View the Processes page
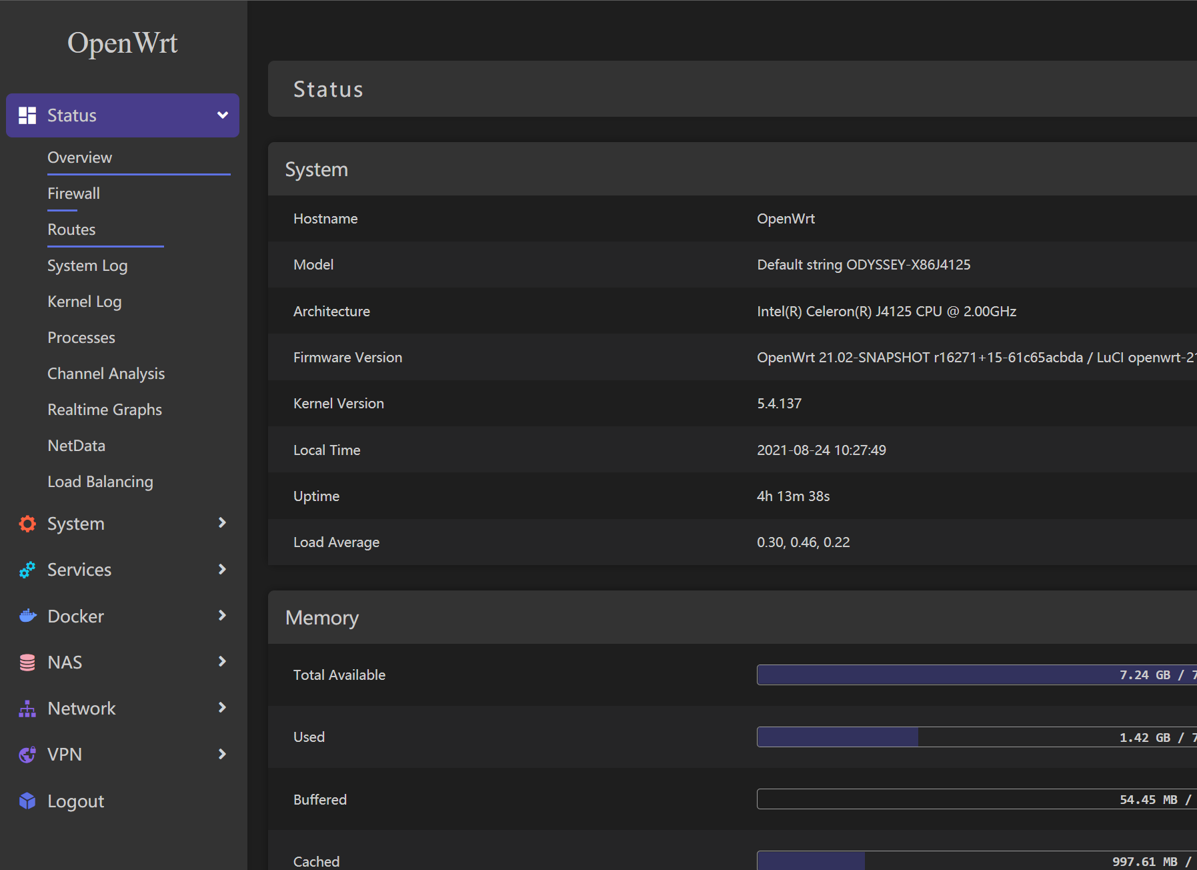The height and width of the screenshot is (870, 1197). [x=81, y=338]
